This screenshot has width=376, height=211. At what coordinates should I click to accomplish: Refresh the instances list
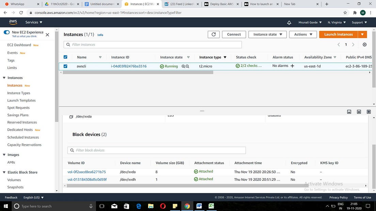214,34
